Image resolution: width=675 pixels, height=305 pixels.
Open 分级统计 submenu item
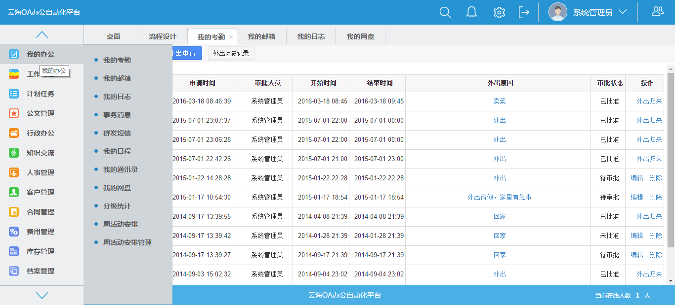(x=117, y=206)
